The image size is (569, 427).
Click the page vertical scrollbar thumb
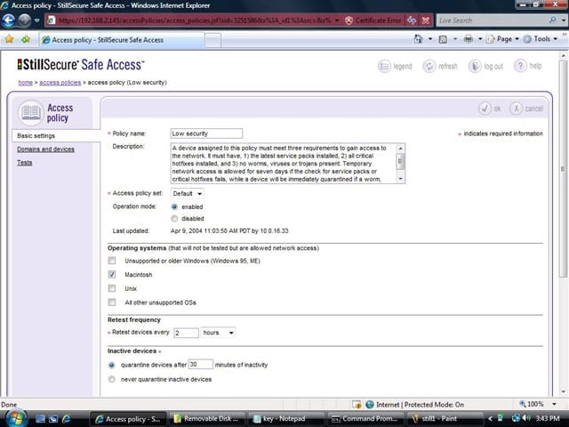click(x=563, y=169)
